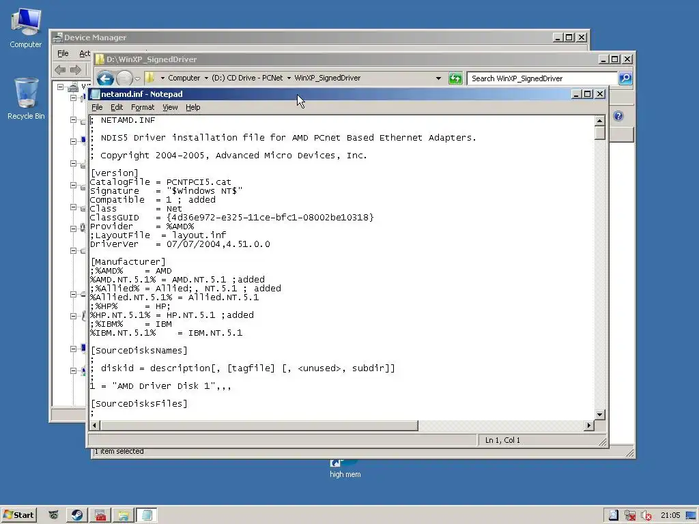Click Notepad horizontal scrollbar left arrow
The width and height of the screenshot is (699, 524).
94,426
